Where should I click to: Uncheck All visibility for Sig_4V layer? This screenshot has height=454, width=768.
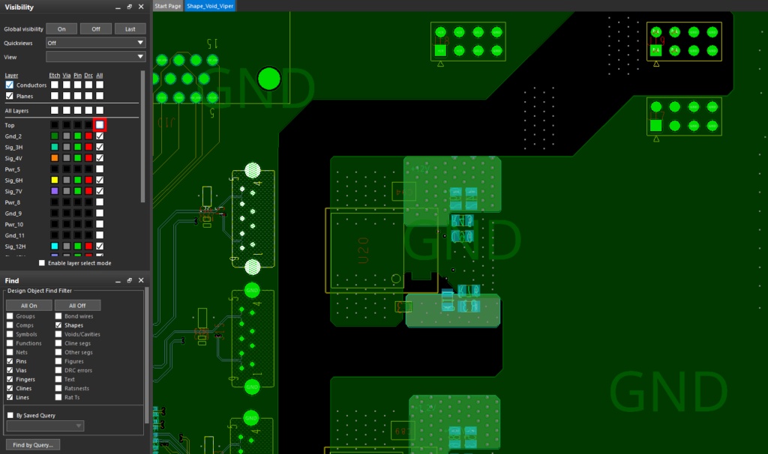point(100,158)
